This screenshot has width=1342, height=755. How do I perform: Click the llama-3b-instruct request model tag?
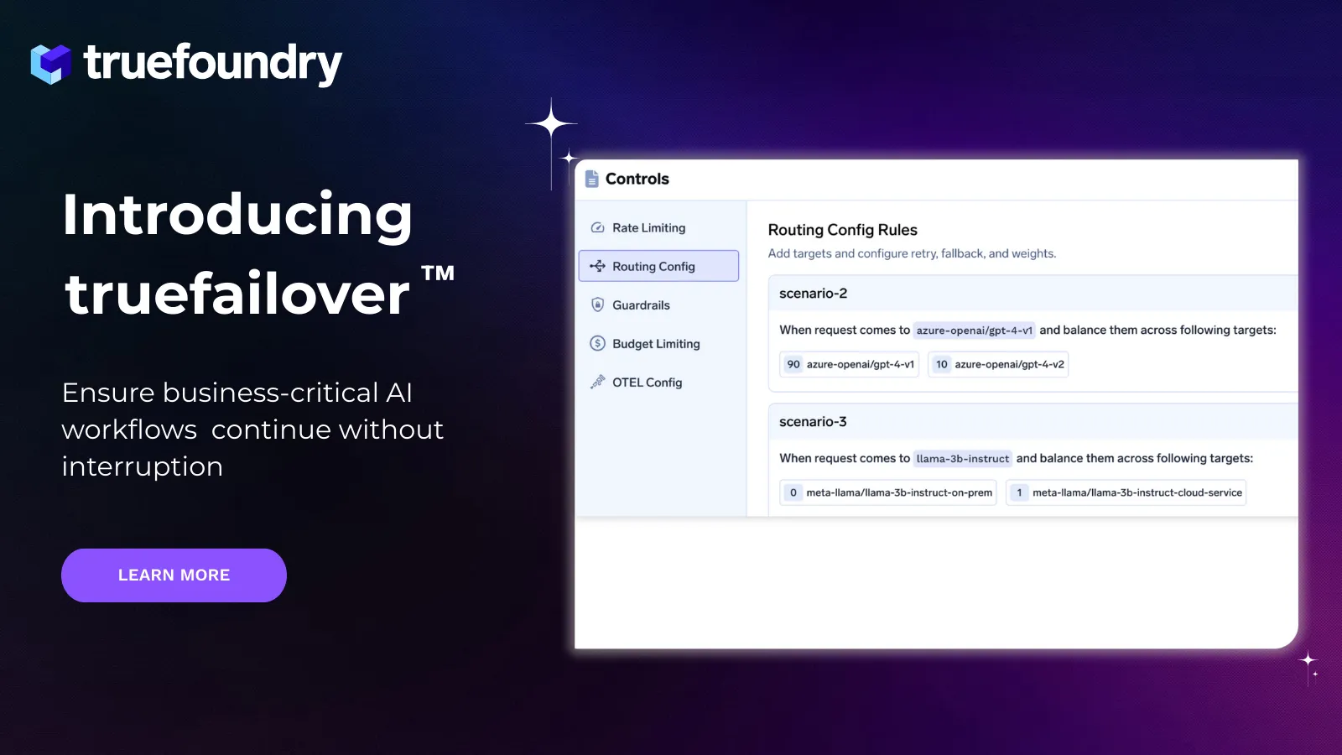[x=963, y=459]
